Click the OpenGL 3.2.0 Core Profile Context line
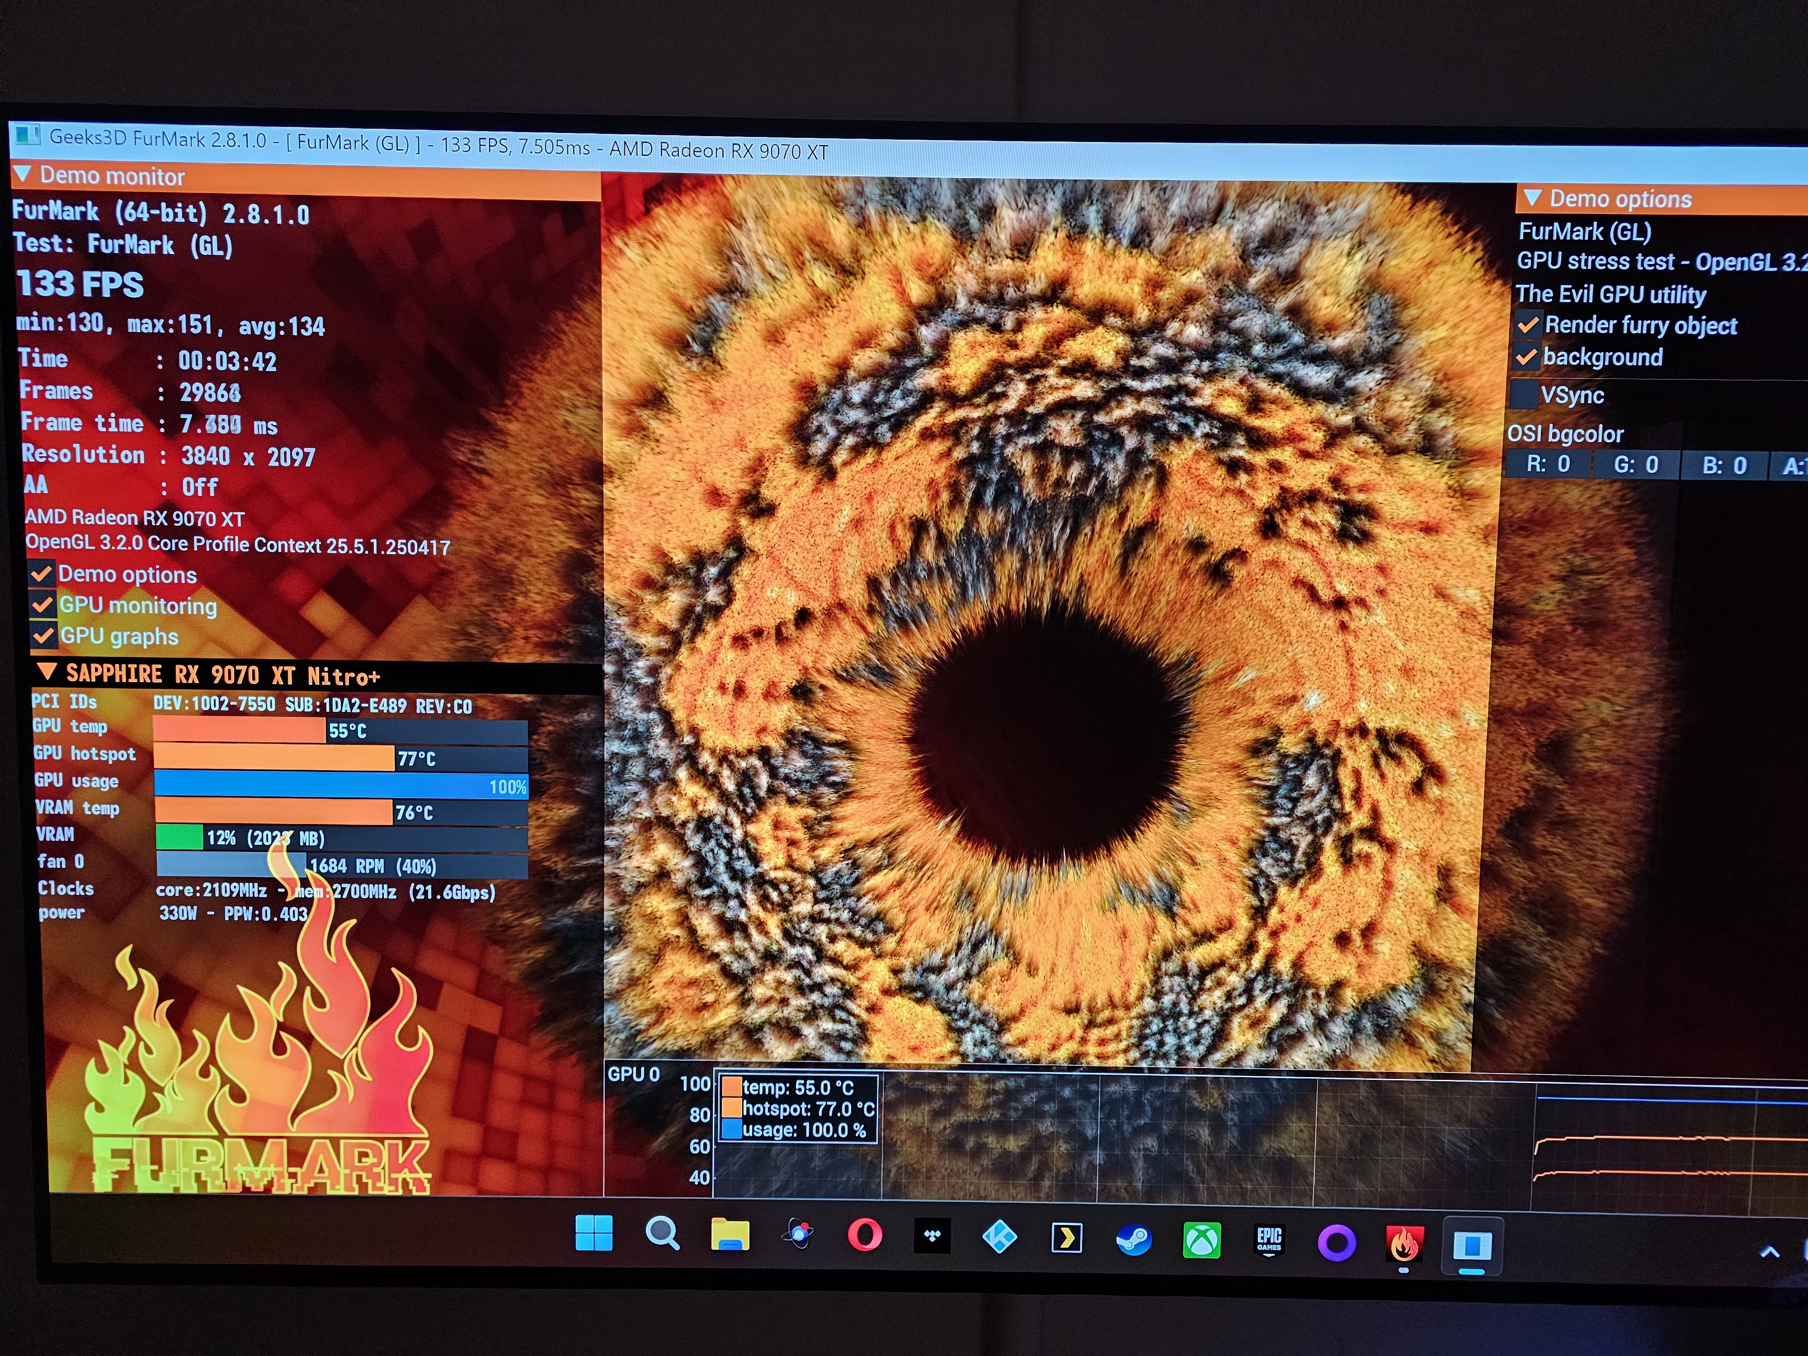This screenshot has width=1808, height=1356. pyautogui.click(x=238, y=544)
